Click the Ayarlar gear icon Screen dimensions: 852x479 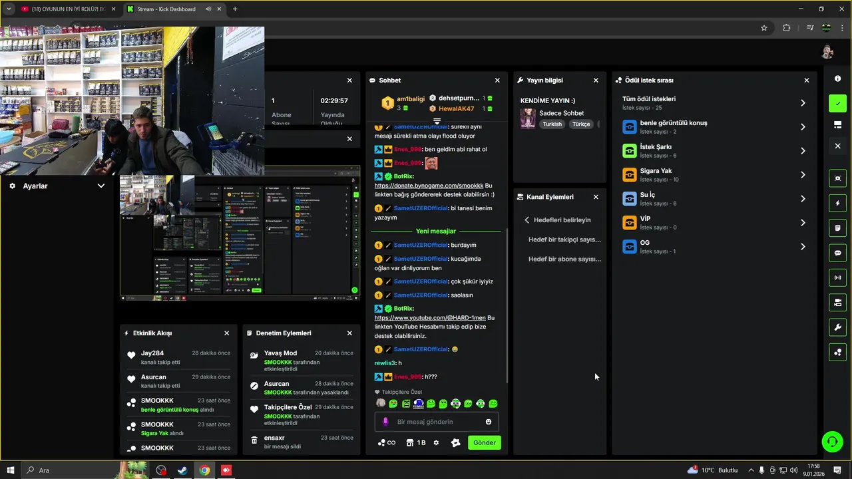coord(12,186)
